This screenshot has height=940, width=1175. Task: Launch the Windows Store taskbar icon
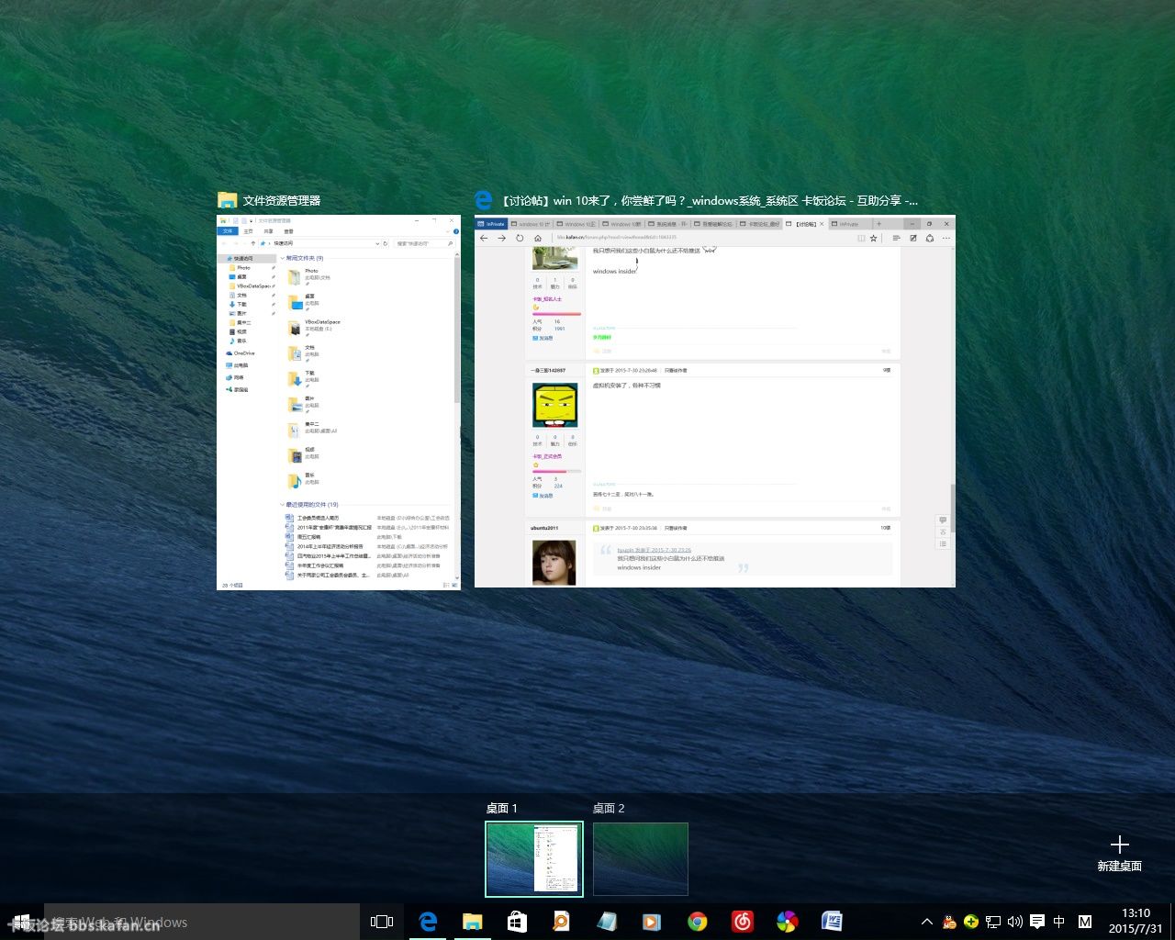tap(517, 922)
